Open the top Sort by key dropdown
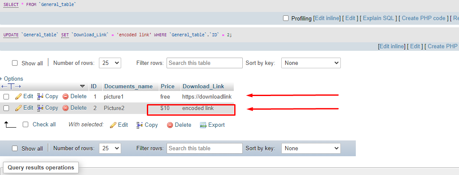This screenshot has height=175, width=459. (x=310, y=63)
